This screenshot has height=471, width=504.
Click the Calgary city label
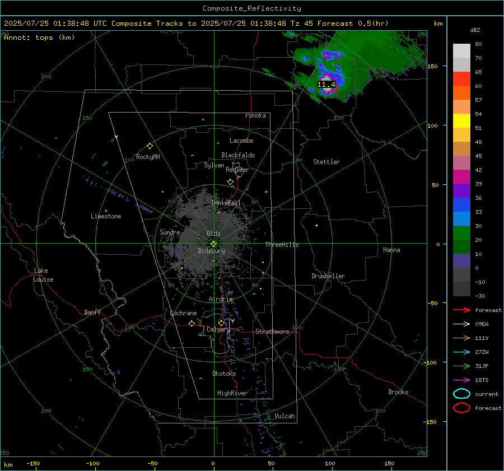tap(218, 329)
